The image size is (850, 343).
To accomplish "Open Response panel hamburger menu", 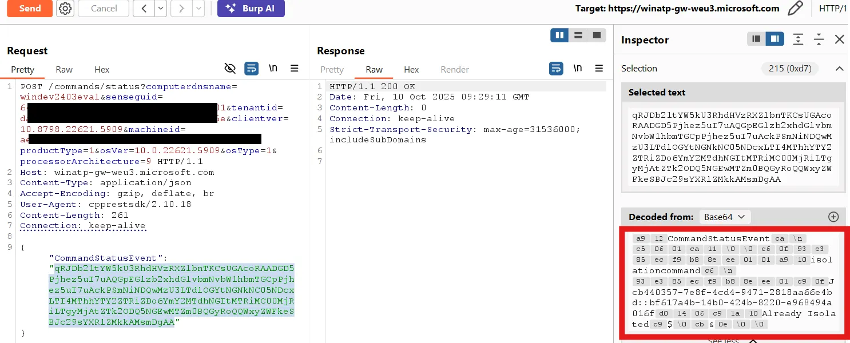I will [x=599, y=69].
